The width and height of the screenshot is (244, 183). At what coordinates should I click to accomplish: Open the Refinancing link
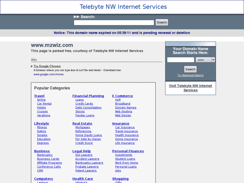pyautogui.click(x=83, y=131)
